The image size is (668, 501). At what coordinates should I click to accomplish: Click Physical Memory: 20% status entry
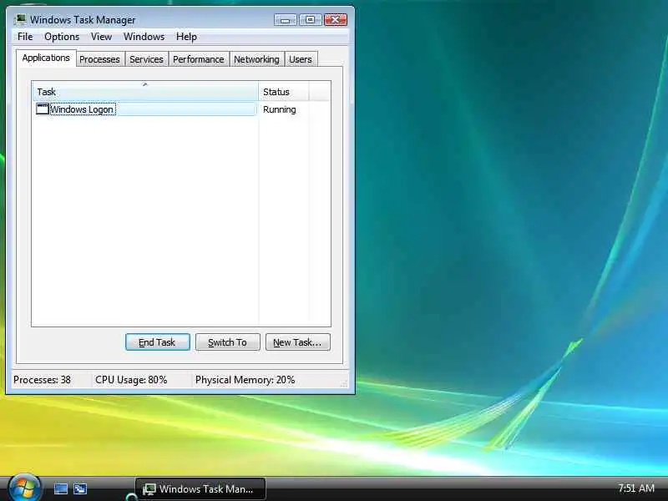[245, 380]
